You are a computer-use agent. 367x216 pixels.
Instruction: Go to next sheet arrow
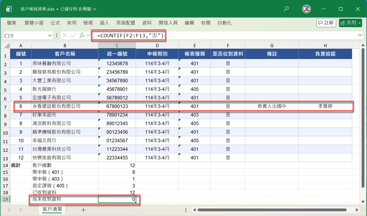coord(20,210)
